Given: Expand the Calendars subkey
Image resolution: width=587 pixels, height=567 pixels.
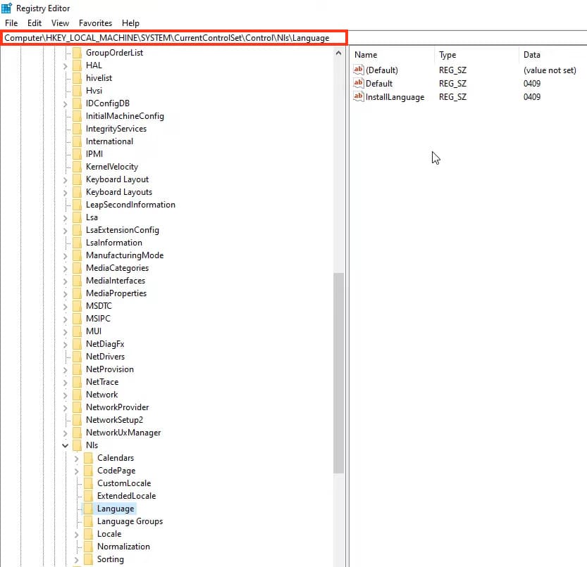Looking at the screenshot, I should (76, 459).
